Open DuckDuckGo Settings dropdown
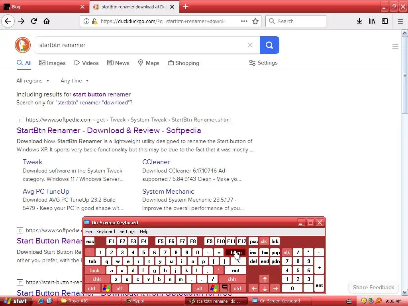408x306 pixels. point(263,63)
